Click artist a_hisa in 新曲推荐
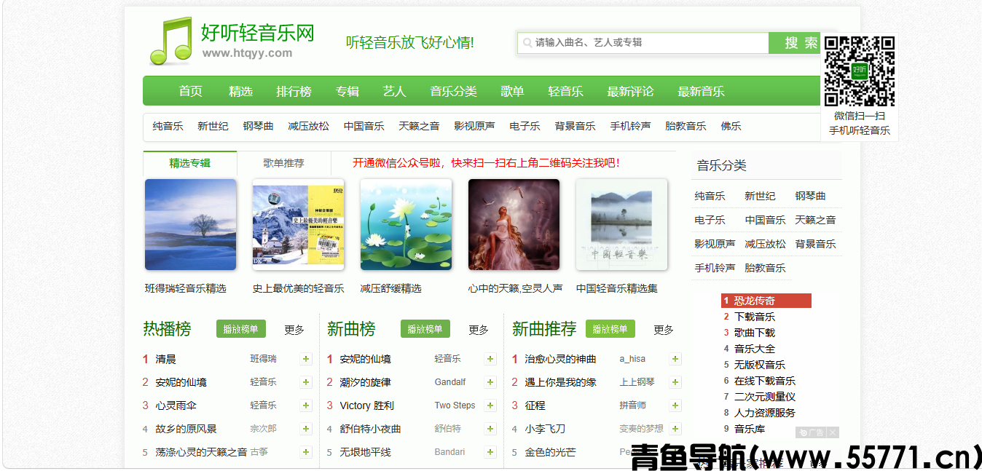 click(632, 359)
